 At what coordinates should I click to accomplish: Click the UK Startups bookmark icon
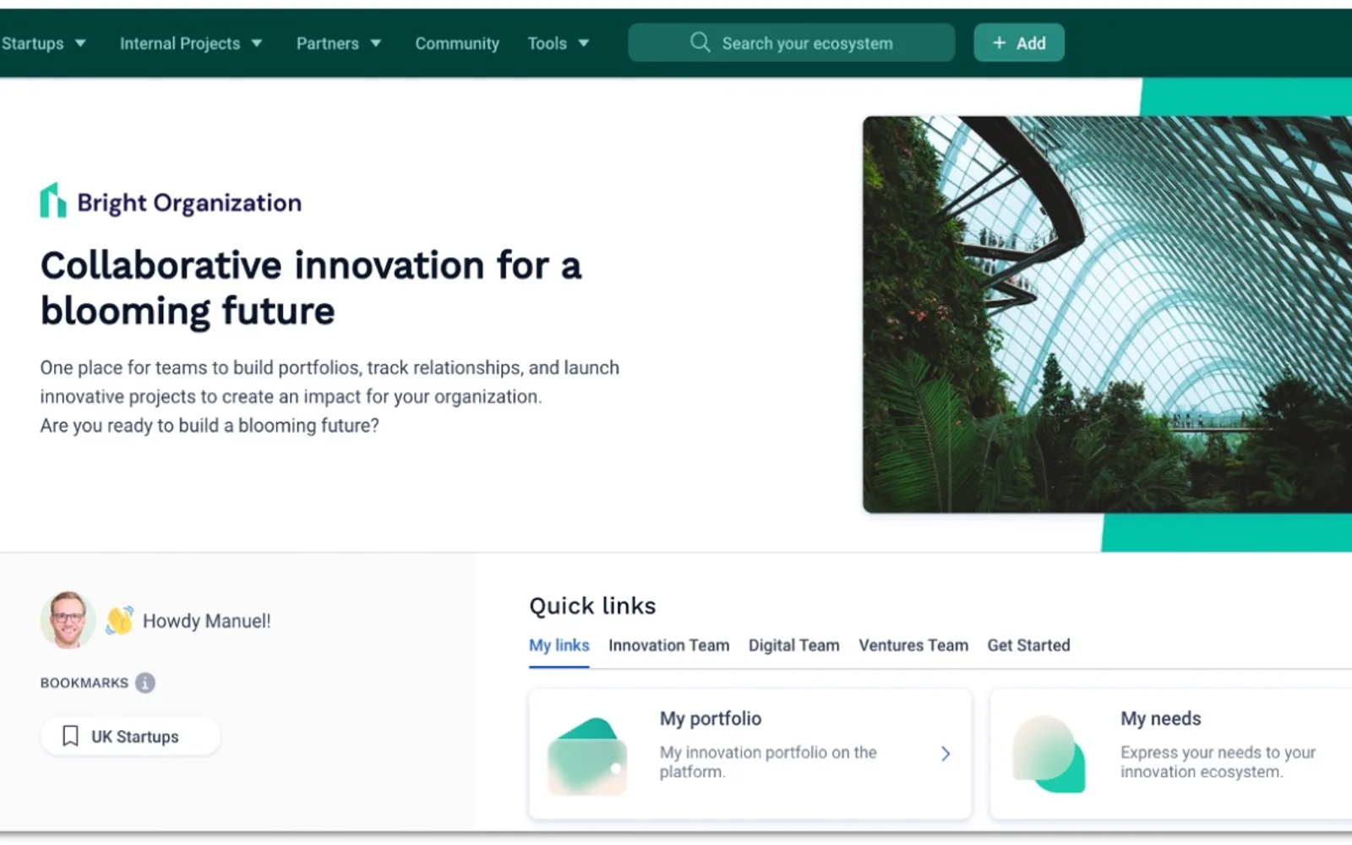click(71, 736)
